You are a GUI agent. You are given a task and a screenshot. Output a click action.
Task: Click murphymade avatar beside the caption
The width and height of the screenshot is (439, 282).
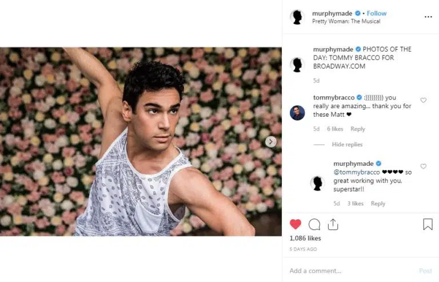pyautogui.click(x=297, y=65)
